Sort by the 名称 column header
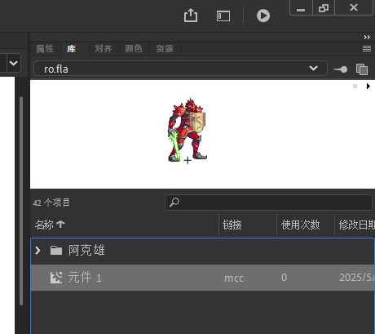Viewport: 375px width, 334px height. [x=44, y=225]
